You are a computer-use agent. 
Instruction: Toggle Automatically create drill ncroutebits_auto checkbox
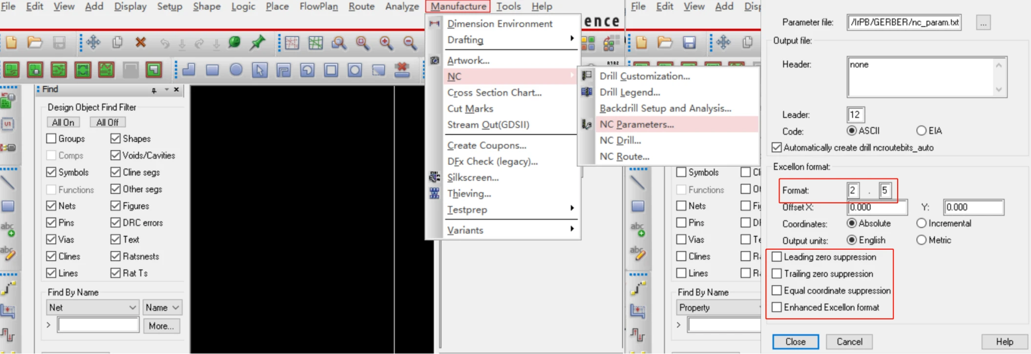click(x=777, y=147)
